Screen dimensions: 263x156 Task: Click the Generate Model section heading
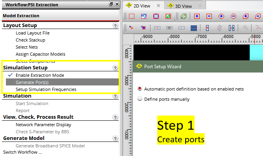(x=24, y=138)
